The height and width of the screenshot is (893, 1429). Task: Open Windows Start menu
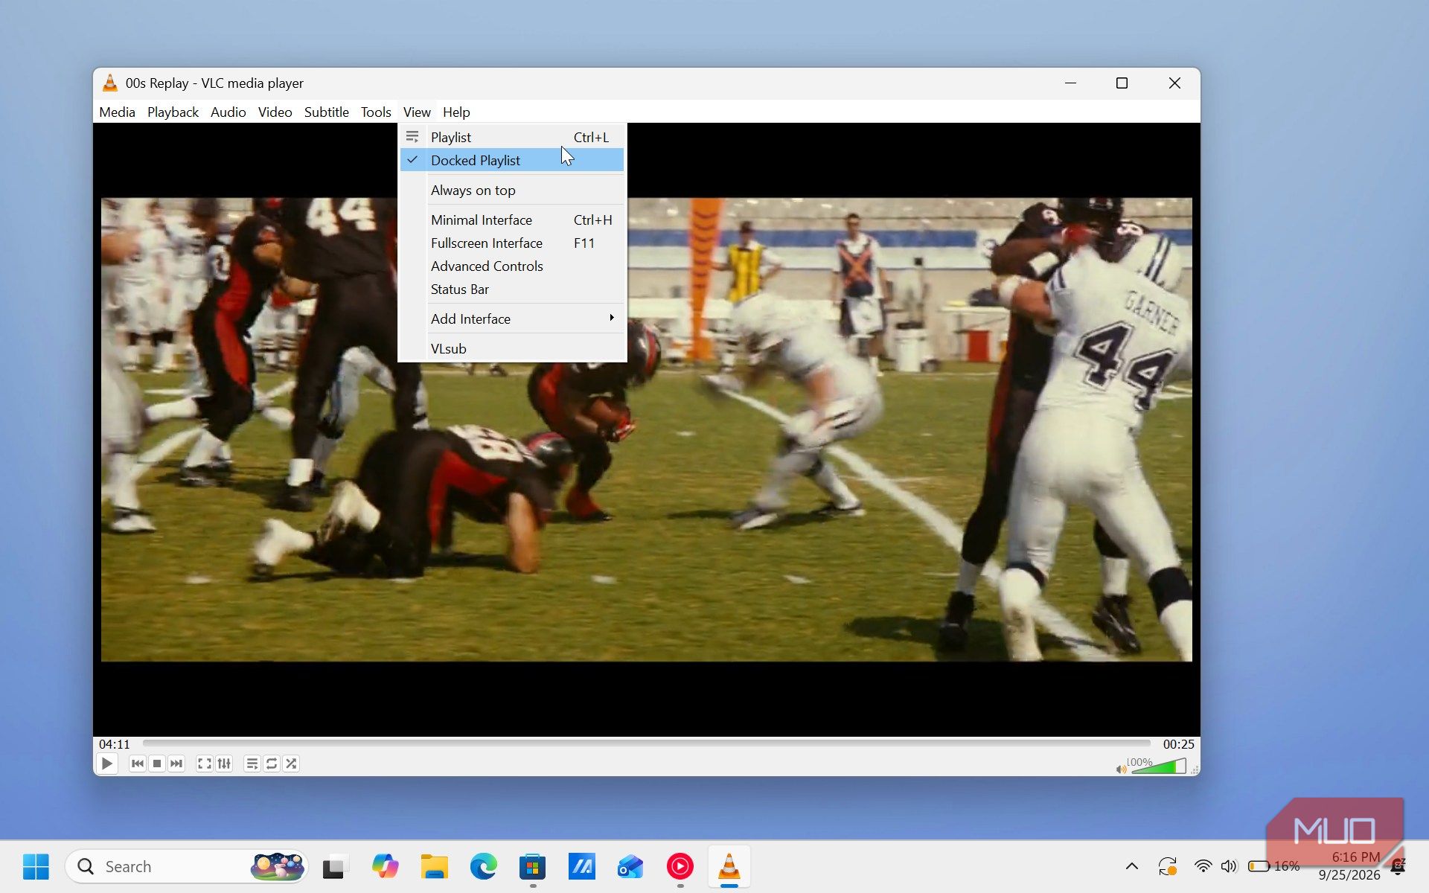click(36, 866)
